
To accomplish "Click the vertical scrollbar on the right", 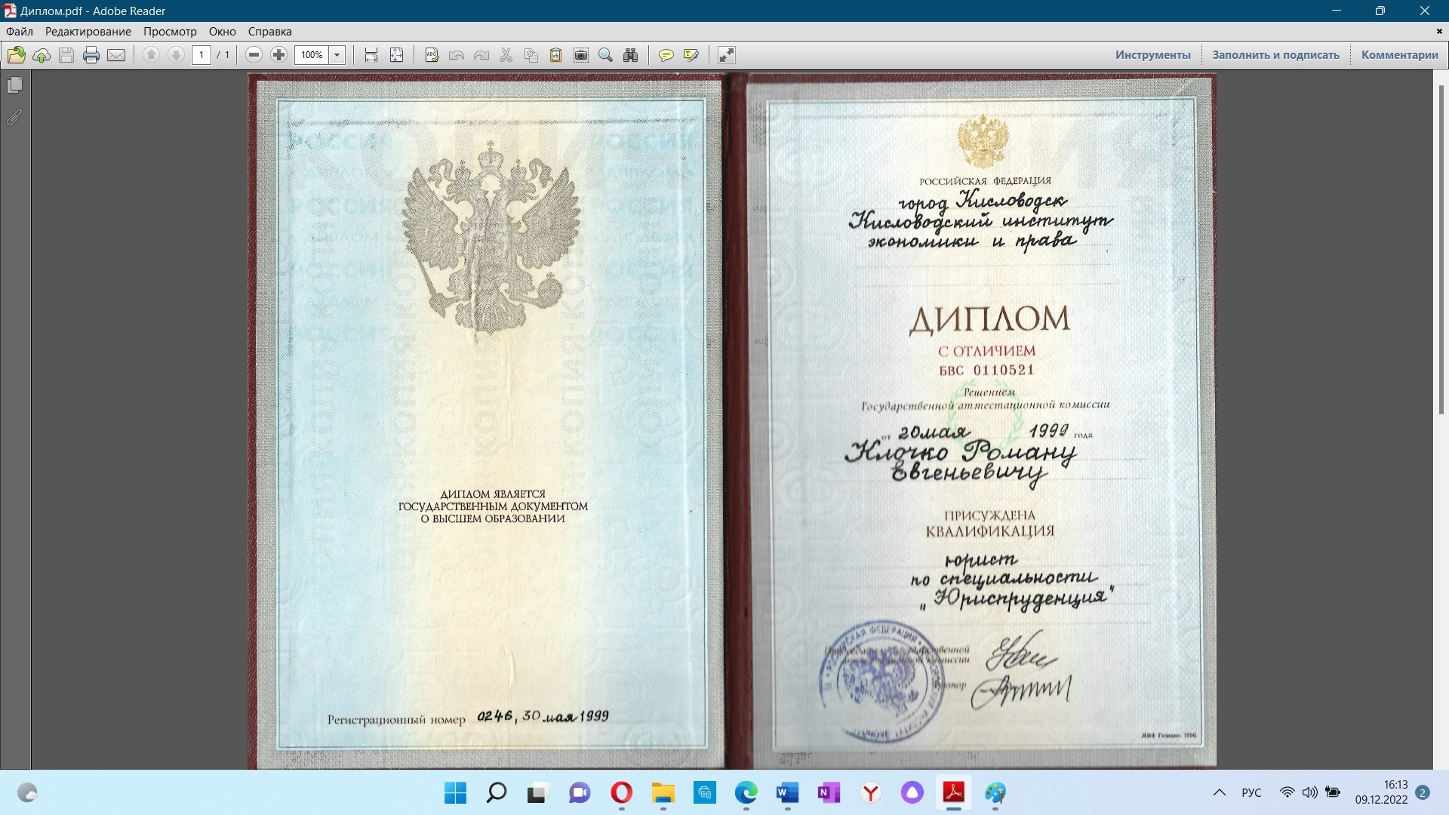I will pos(1441,249).
